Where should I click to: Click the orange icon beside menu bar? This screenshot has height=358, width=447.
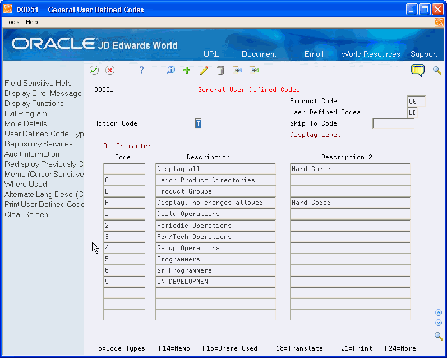(x=439, y=22)
